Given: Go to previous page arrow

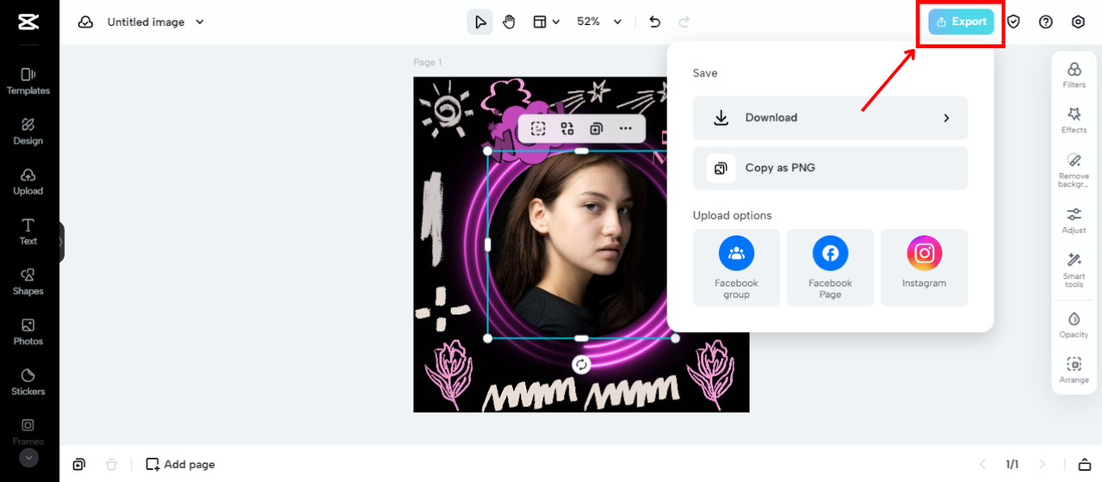Looking at the screenshot, I should (982, 464).
